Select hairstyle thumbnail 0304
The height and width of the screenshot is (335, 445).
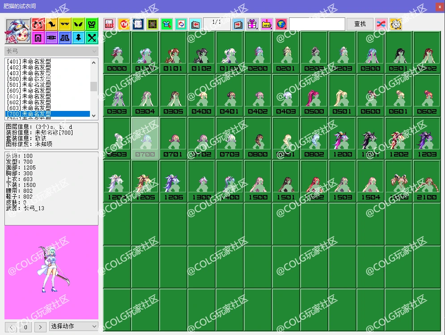145,95
